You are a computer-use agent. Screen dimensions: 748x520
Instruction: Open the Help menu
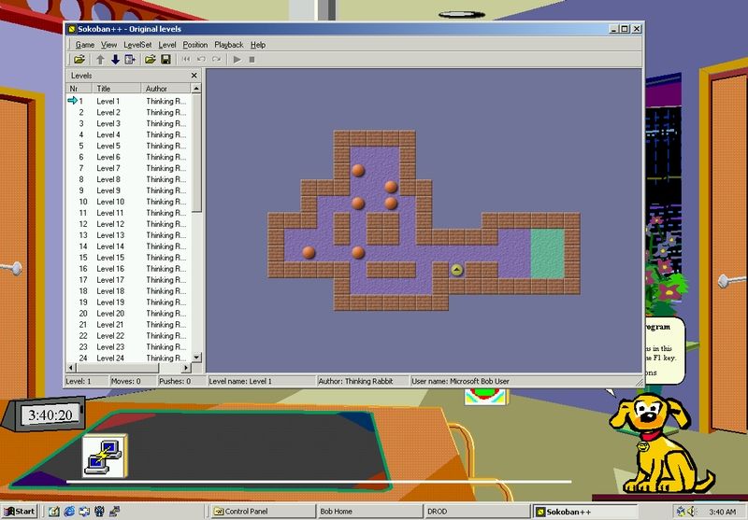point(258,45)
